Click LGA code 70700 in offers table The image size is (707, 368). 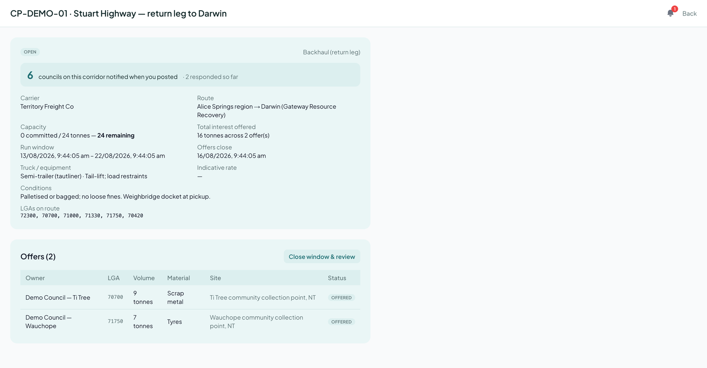(115, 297)
